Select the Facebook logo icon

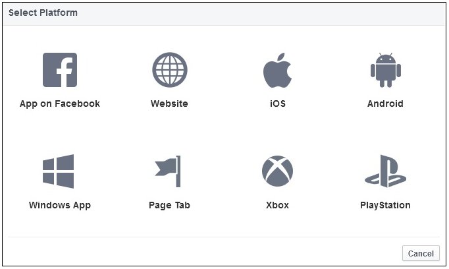click(60, 70)
